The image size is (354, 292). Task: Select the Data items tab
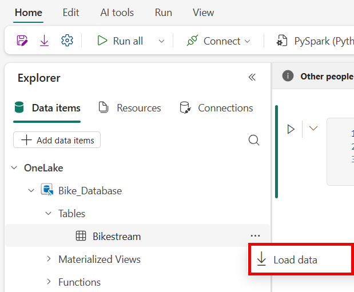(x=47, y=108)
